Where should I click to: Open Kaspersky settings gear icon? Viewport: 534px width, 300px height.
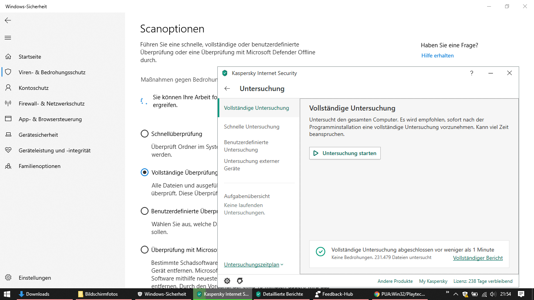point(227,281)
